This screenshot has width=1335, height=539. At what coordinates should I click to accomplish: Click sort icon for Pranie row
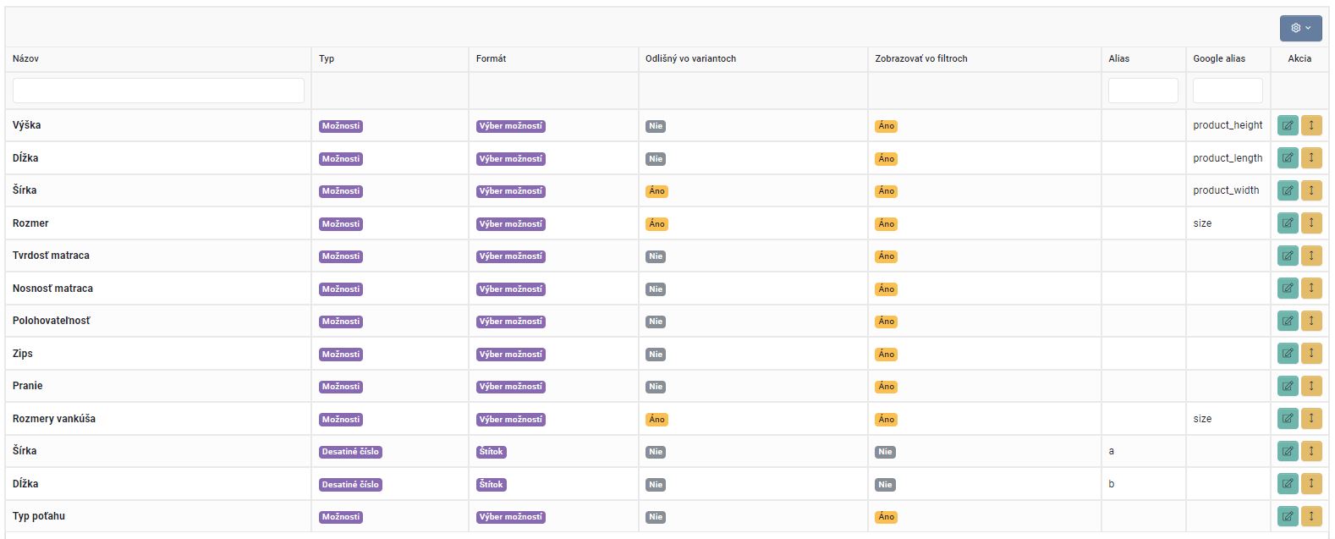1311,386
